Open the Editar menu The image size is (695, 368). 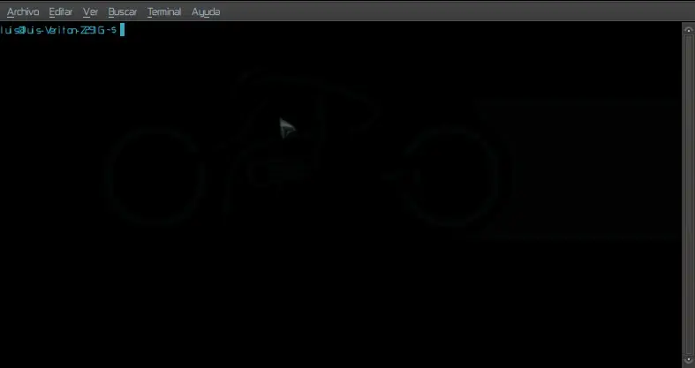click(x=61, y=12)
